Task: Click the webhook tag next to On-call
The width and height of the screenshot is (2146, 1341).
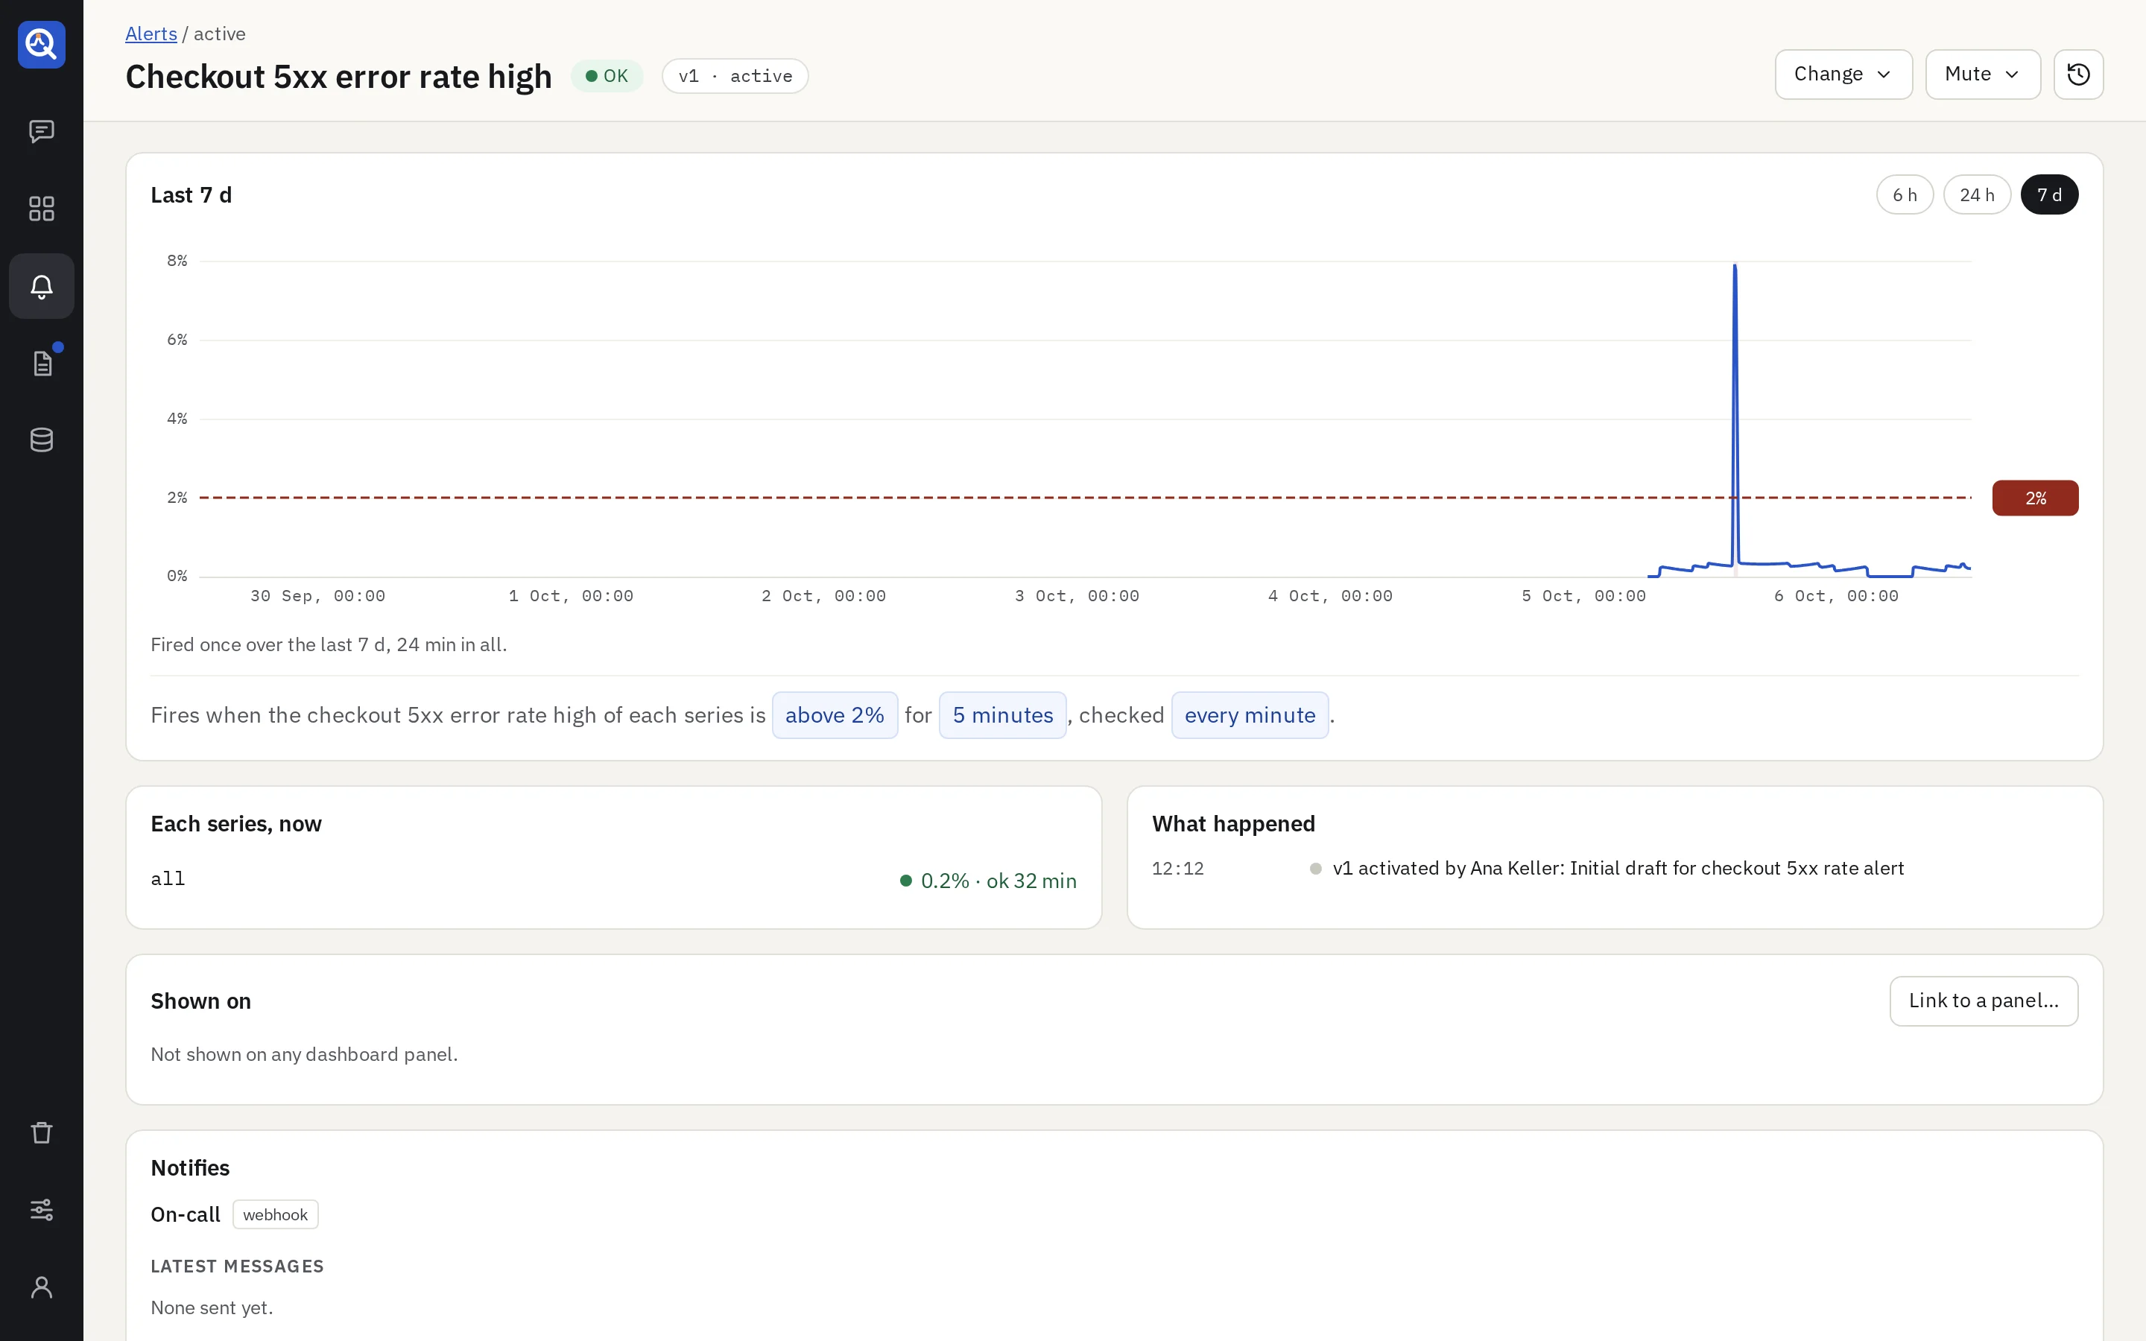Action: click(x=275, y=1214)
